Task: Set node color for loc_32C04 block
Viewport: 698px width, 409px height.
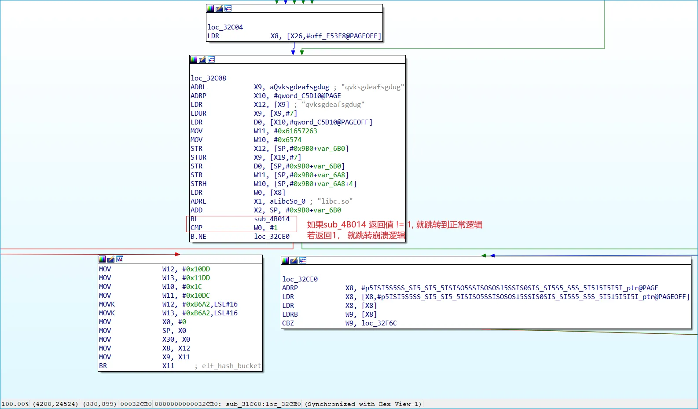Action: [x=210, y=8]
